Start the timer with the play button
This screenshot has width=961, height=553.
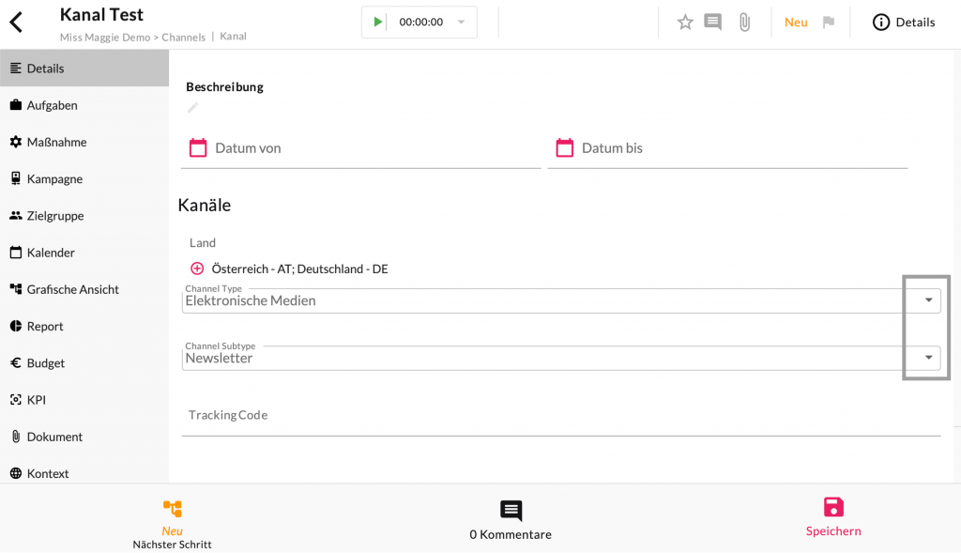(377, 22)
